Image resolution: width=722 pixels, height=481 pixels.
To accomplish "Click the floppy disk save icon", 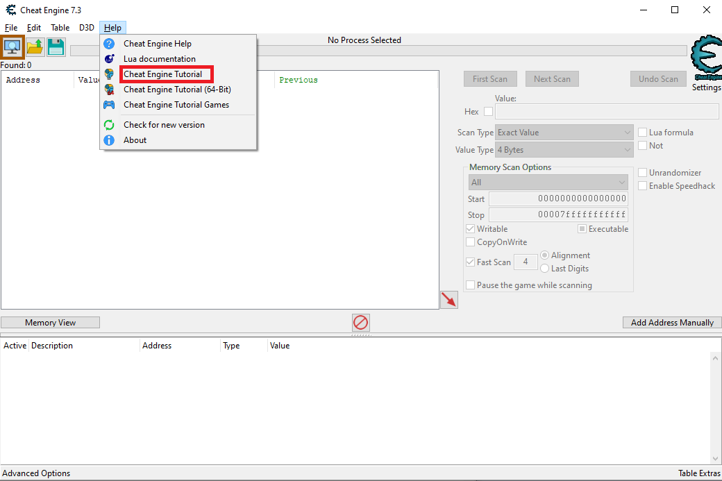I will [56, 47].
